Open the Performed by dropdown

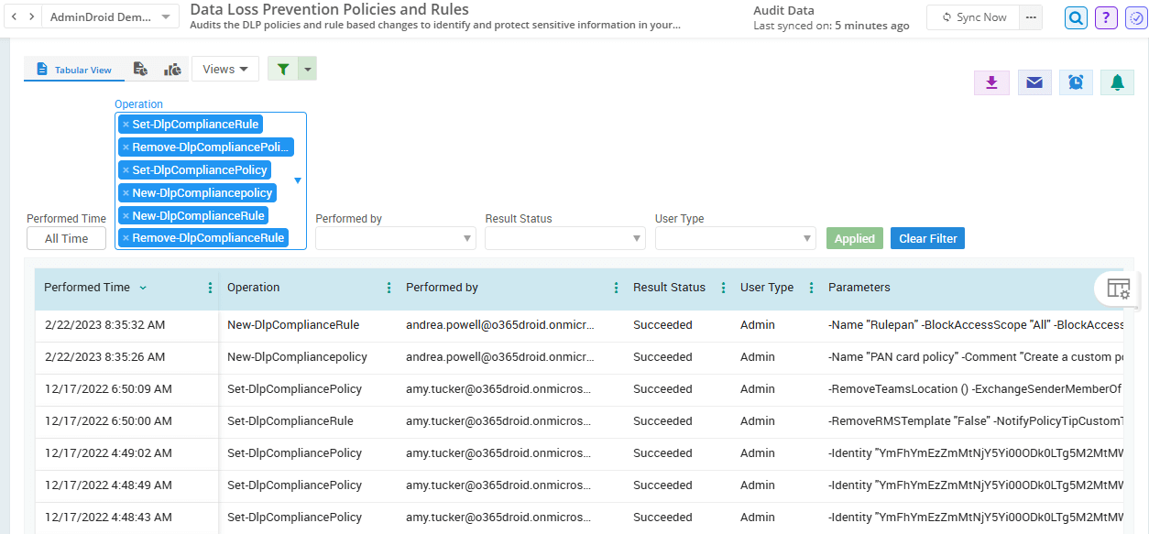[395, 238]
